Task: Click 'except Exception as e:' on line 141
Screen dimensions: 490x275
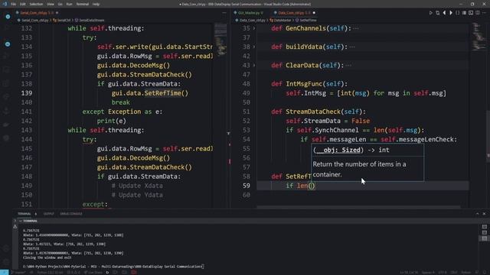Action: (122, 112)
